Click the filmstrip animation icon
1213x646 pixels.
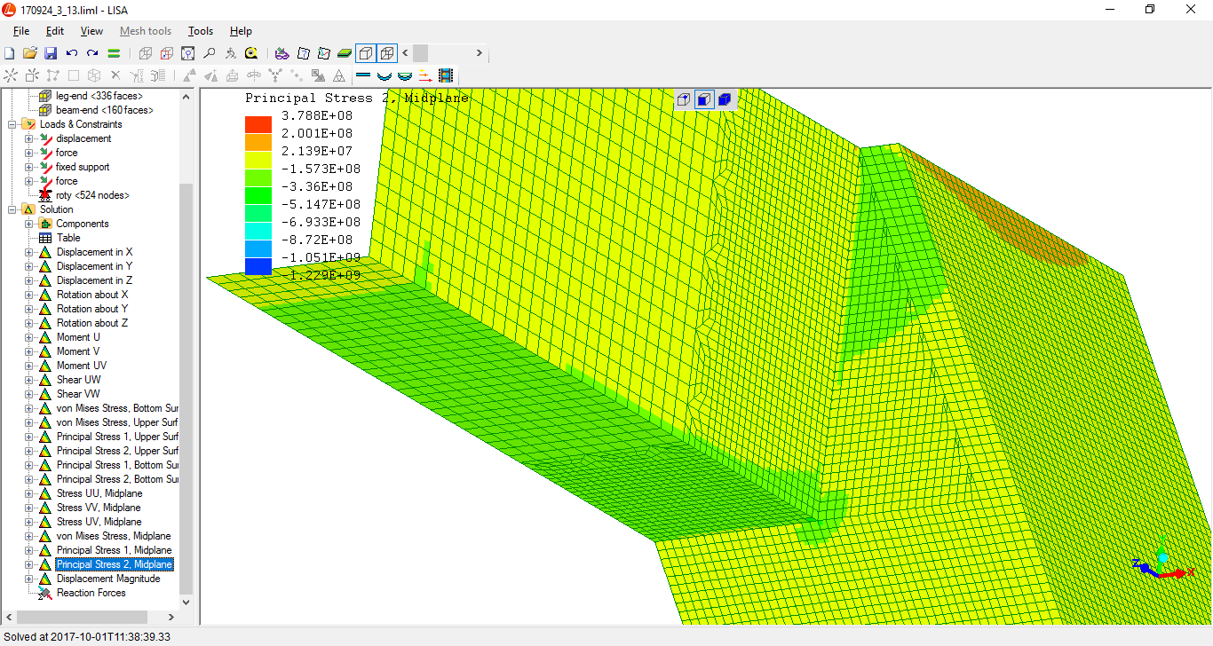445,75
